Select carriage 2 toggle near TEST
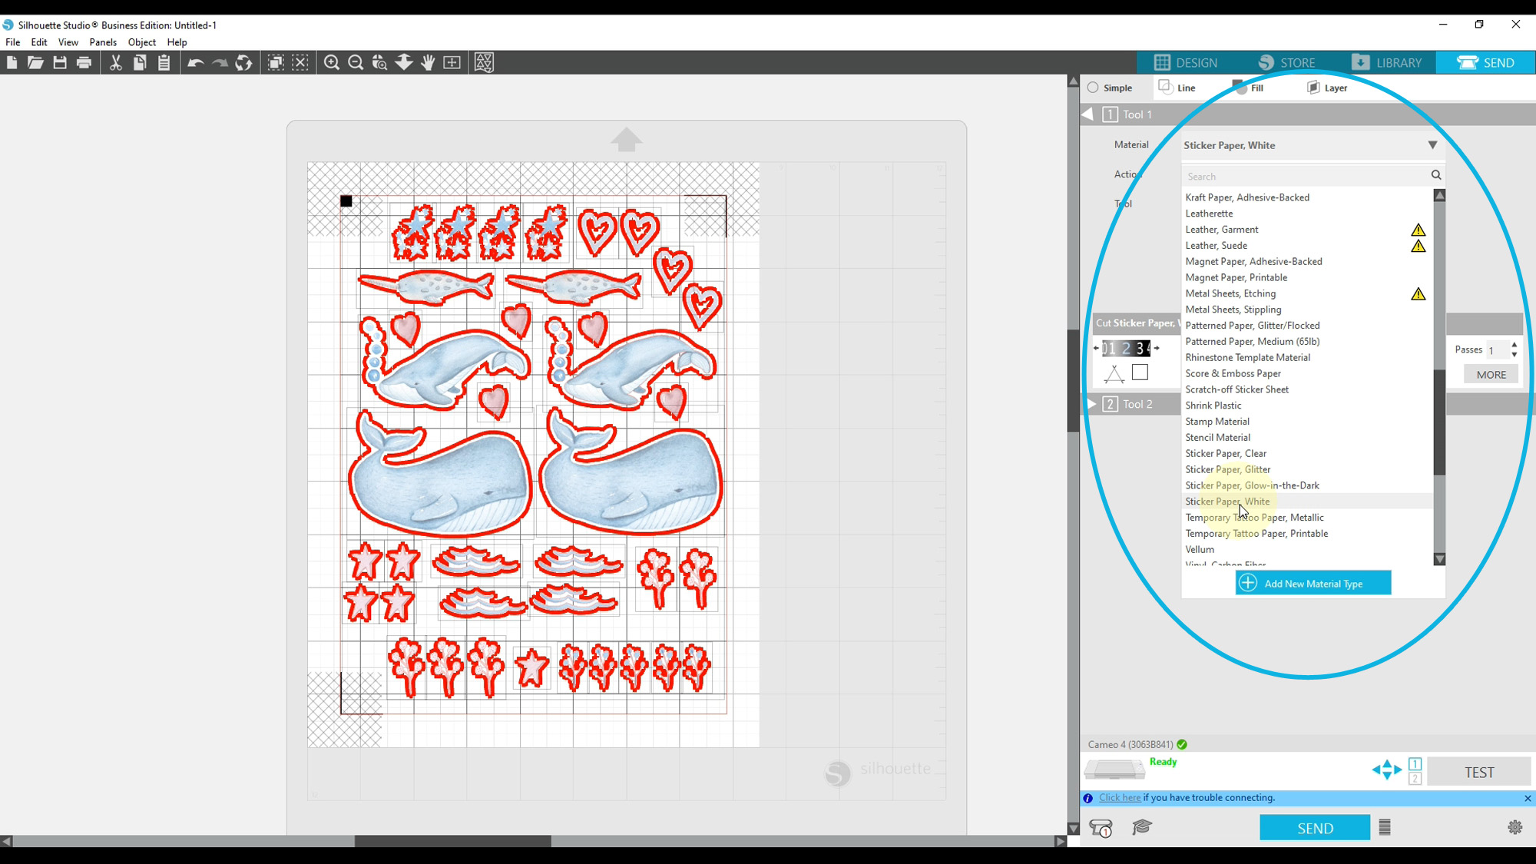1536x864 pixels. coord(1415,778)
